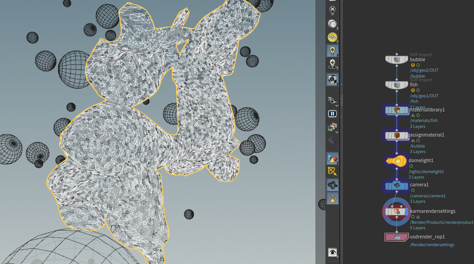This screenshot has width=474, height=264.
Task: Click green circle badge under domelight1
Action: [411, 166]
